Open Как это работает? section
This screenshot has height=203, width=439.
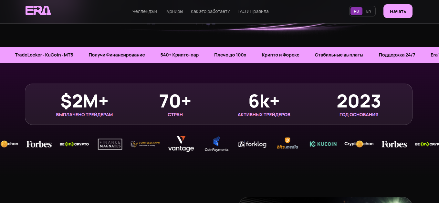pos(210,11)
